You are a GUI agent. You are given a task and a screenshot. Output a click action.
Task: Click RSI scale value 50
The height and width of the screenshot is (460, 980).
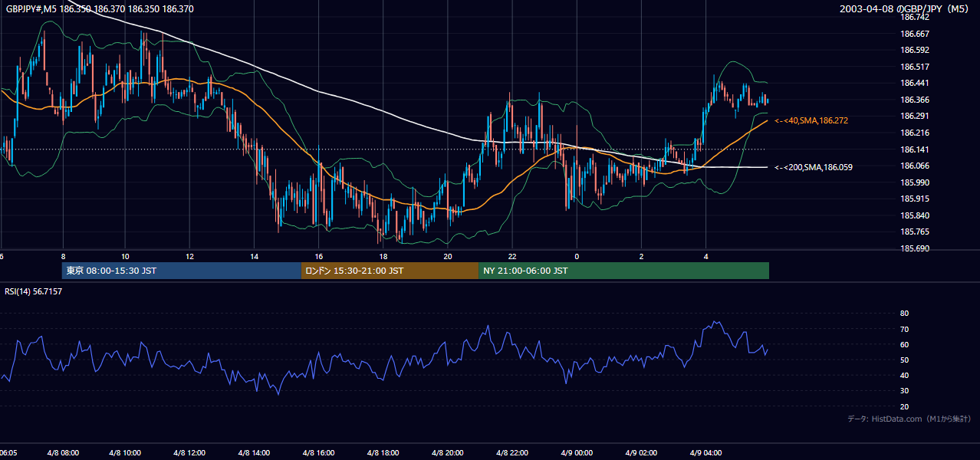(x=904, y=360)
